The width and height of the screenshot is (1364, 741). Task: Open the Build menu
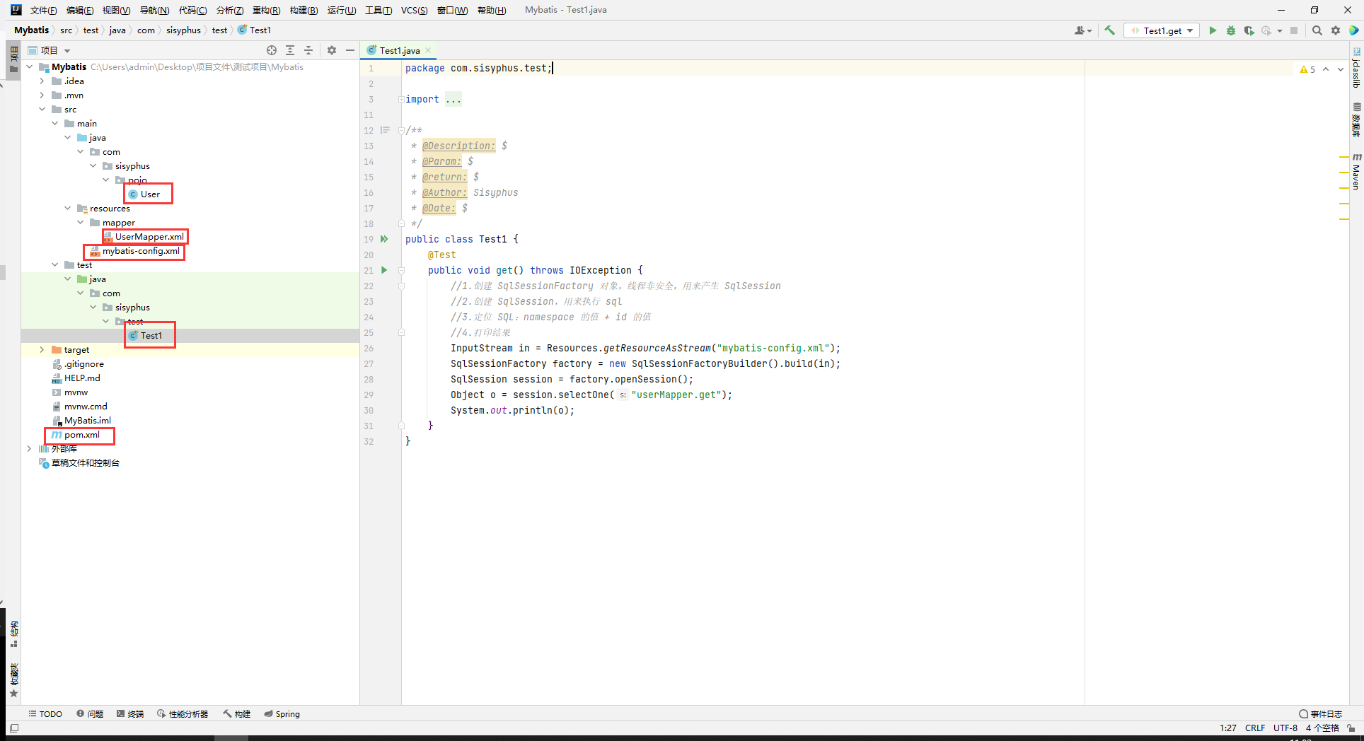tap(304, 10)
